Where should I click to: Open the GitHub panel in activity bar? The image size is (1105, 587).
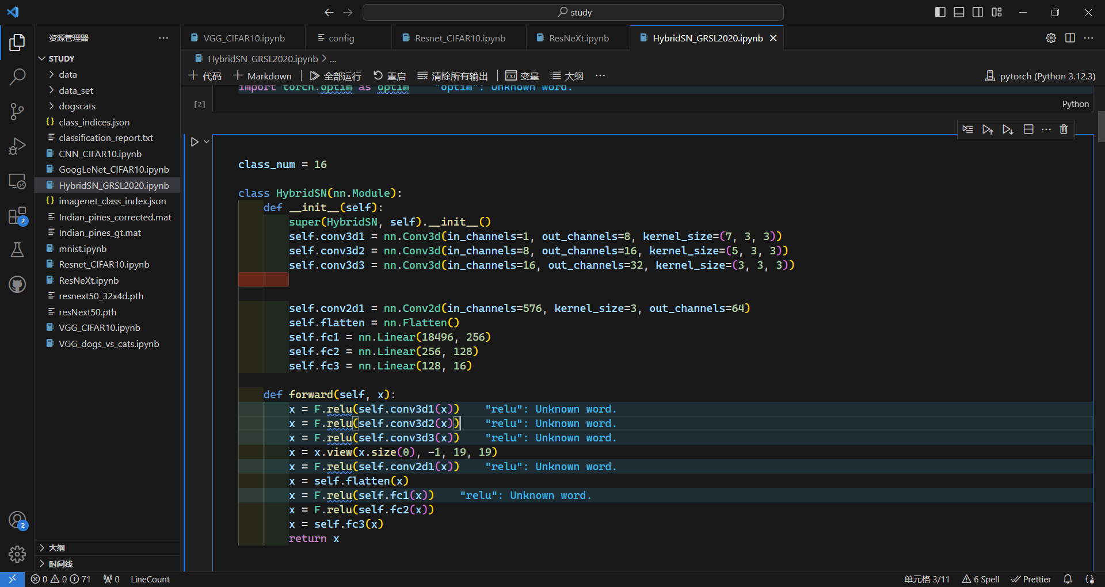click(x=17, y=284)
